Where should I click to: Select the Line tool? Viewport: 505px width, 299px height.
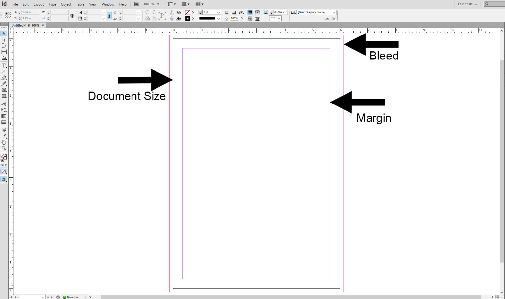tap(4, 72)
